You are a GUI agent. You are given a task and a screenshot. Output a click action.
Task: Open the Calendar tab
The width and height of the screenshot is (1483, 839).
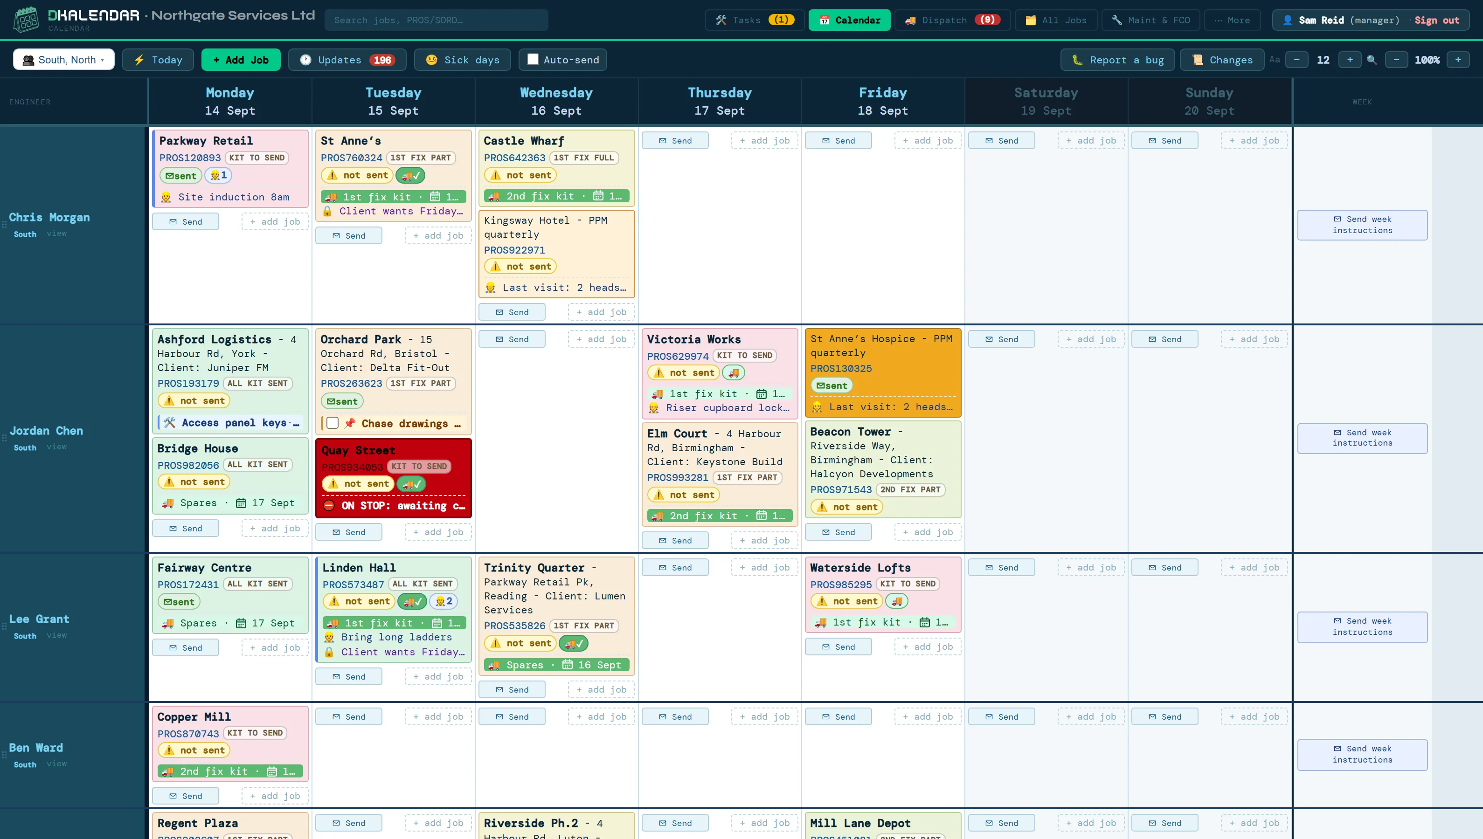(x=850, y=20)
